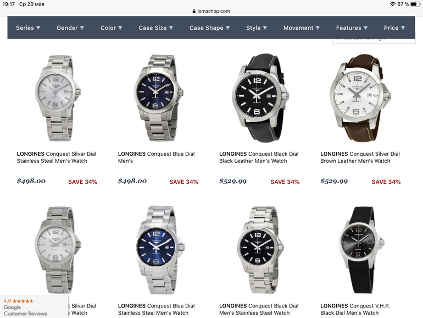Open the Silver Dial Stainless Steel watch image
The width and height of the screenshot is (423, 318).
pyautogui.click(x=58, y=98)
